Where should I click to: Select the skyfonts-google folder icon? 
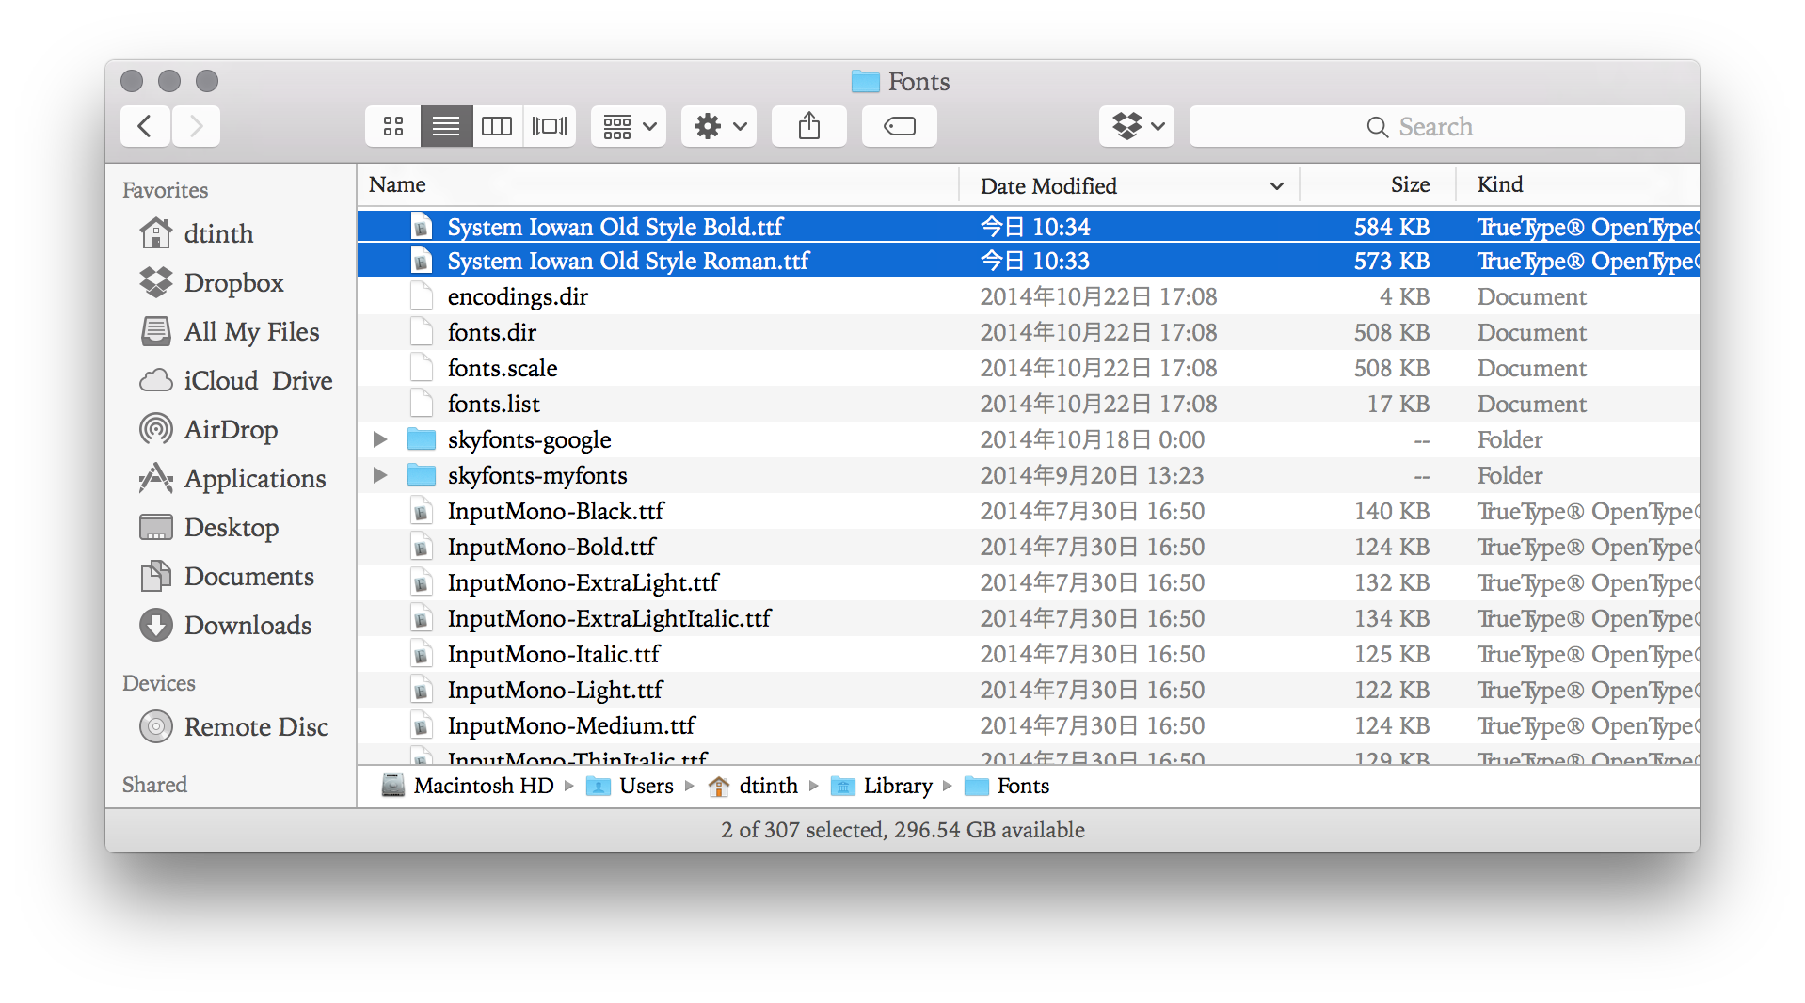pos(422,439)
